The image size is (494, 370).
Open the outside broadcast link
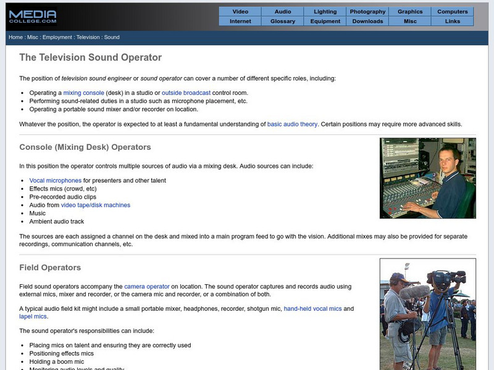[186, 93]
